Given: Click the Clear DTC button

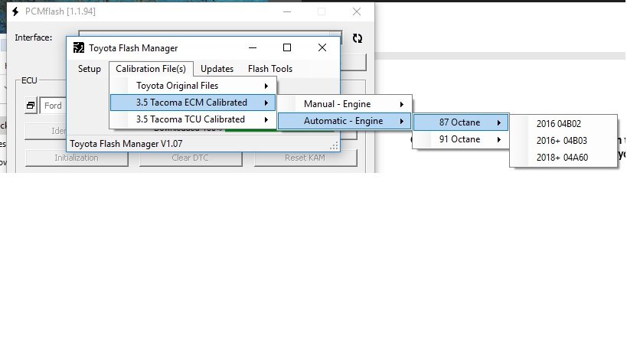Looking at the screenshot, I should 191,158.
